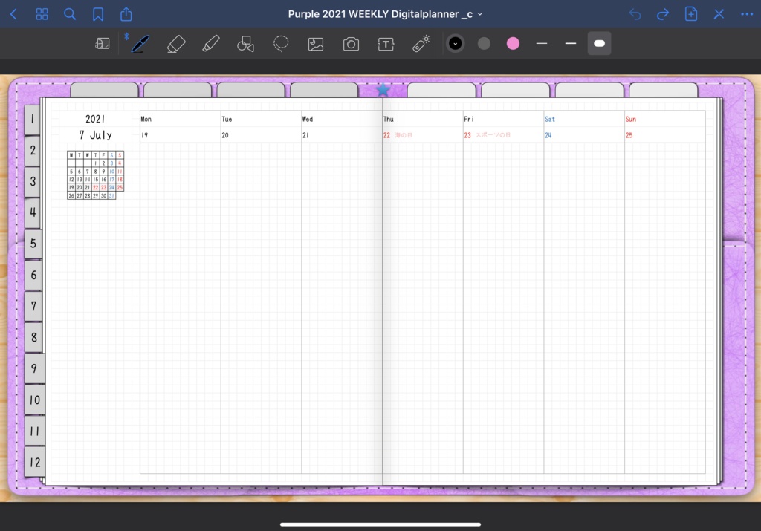Select the Lasso tool
Viewport: 761px width, 531px height.
[281, 44]
